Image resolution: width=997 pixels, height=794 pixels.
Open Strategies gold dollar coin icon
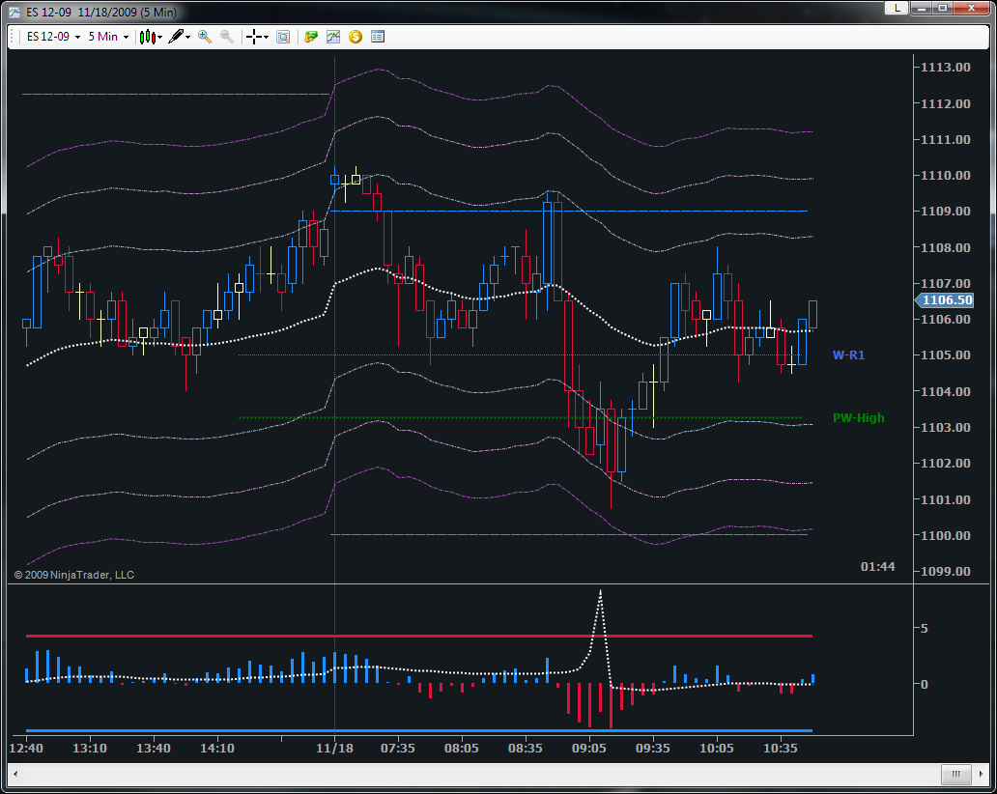356,37
